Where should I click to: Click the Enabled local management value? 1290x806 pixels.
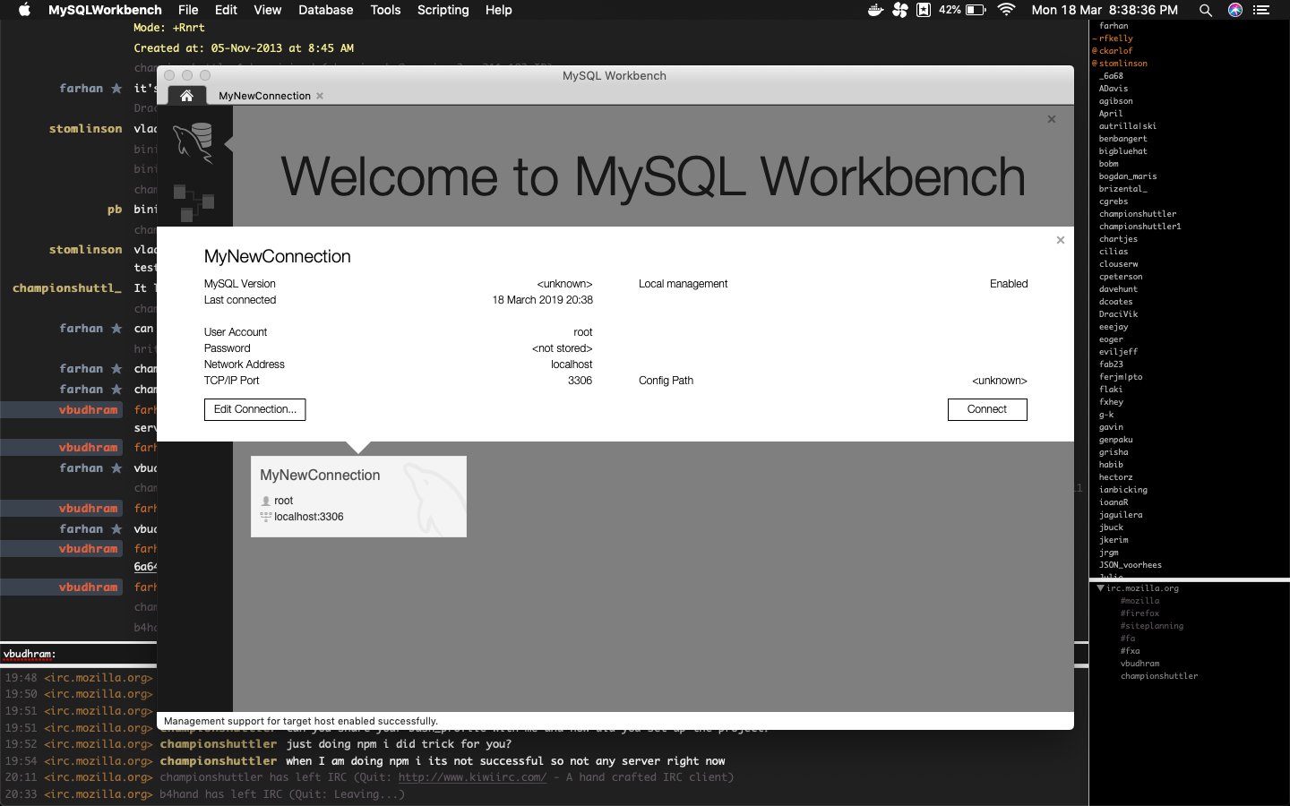(x=1009, y=284)
